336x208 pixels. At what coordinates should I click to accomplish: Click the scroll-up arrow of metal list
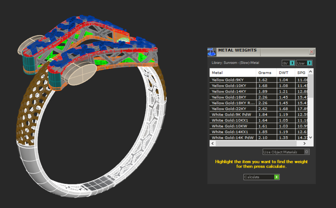(x=311, y=72)
